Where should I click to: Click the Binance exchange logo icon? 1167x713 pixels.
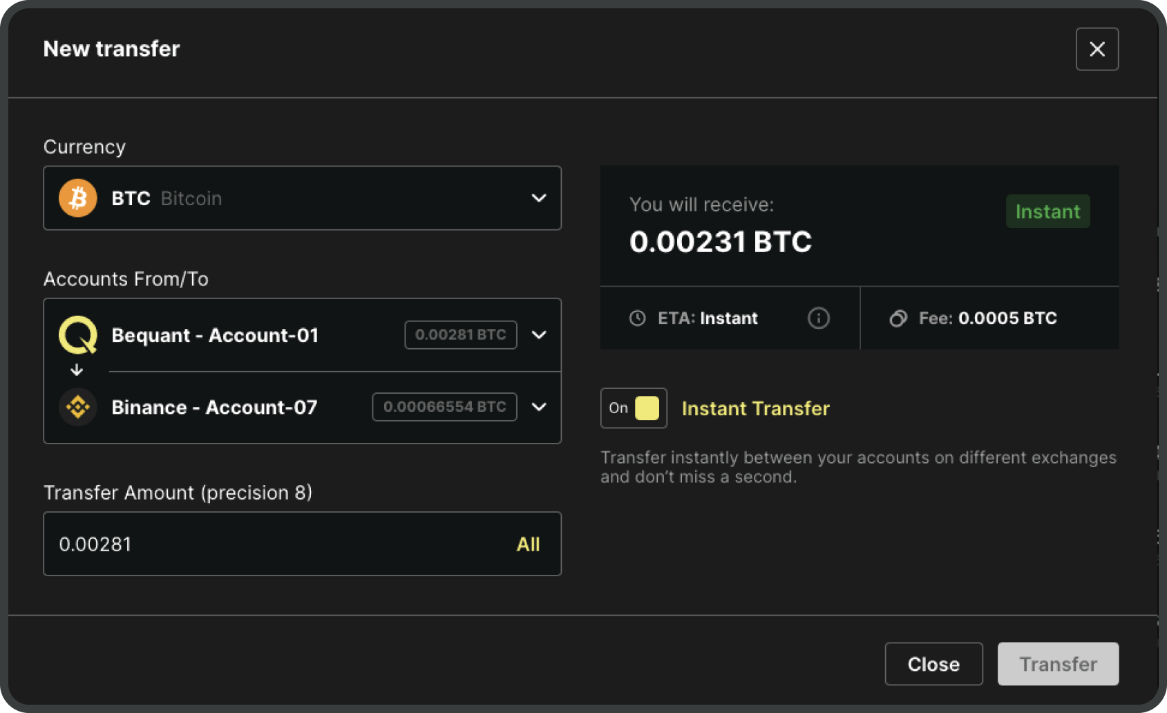click(x=78, y=407)
